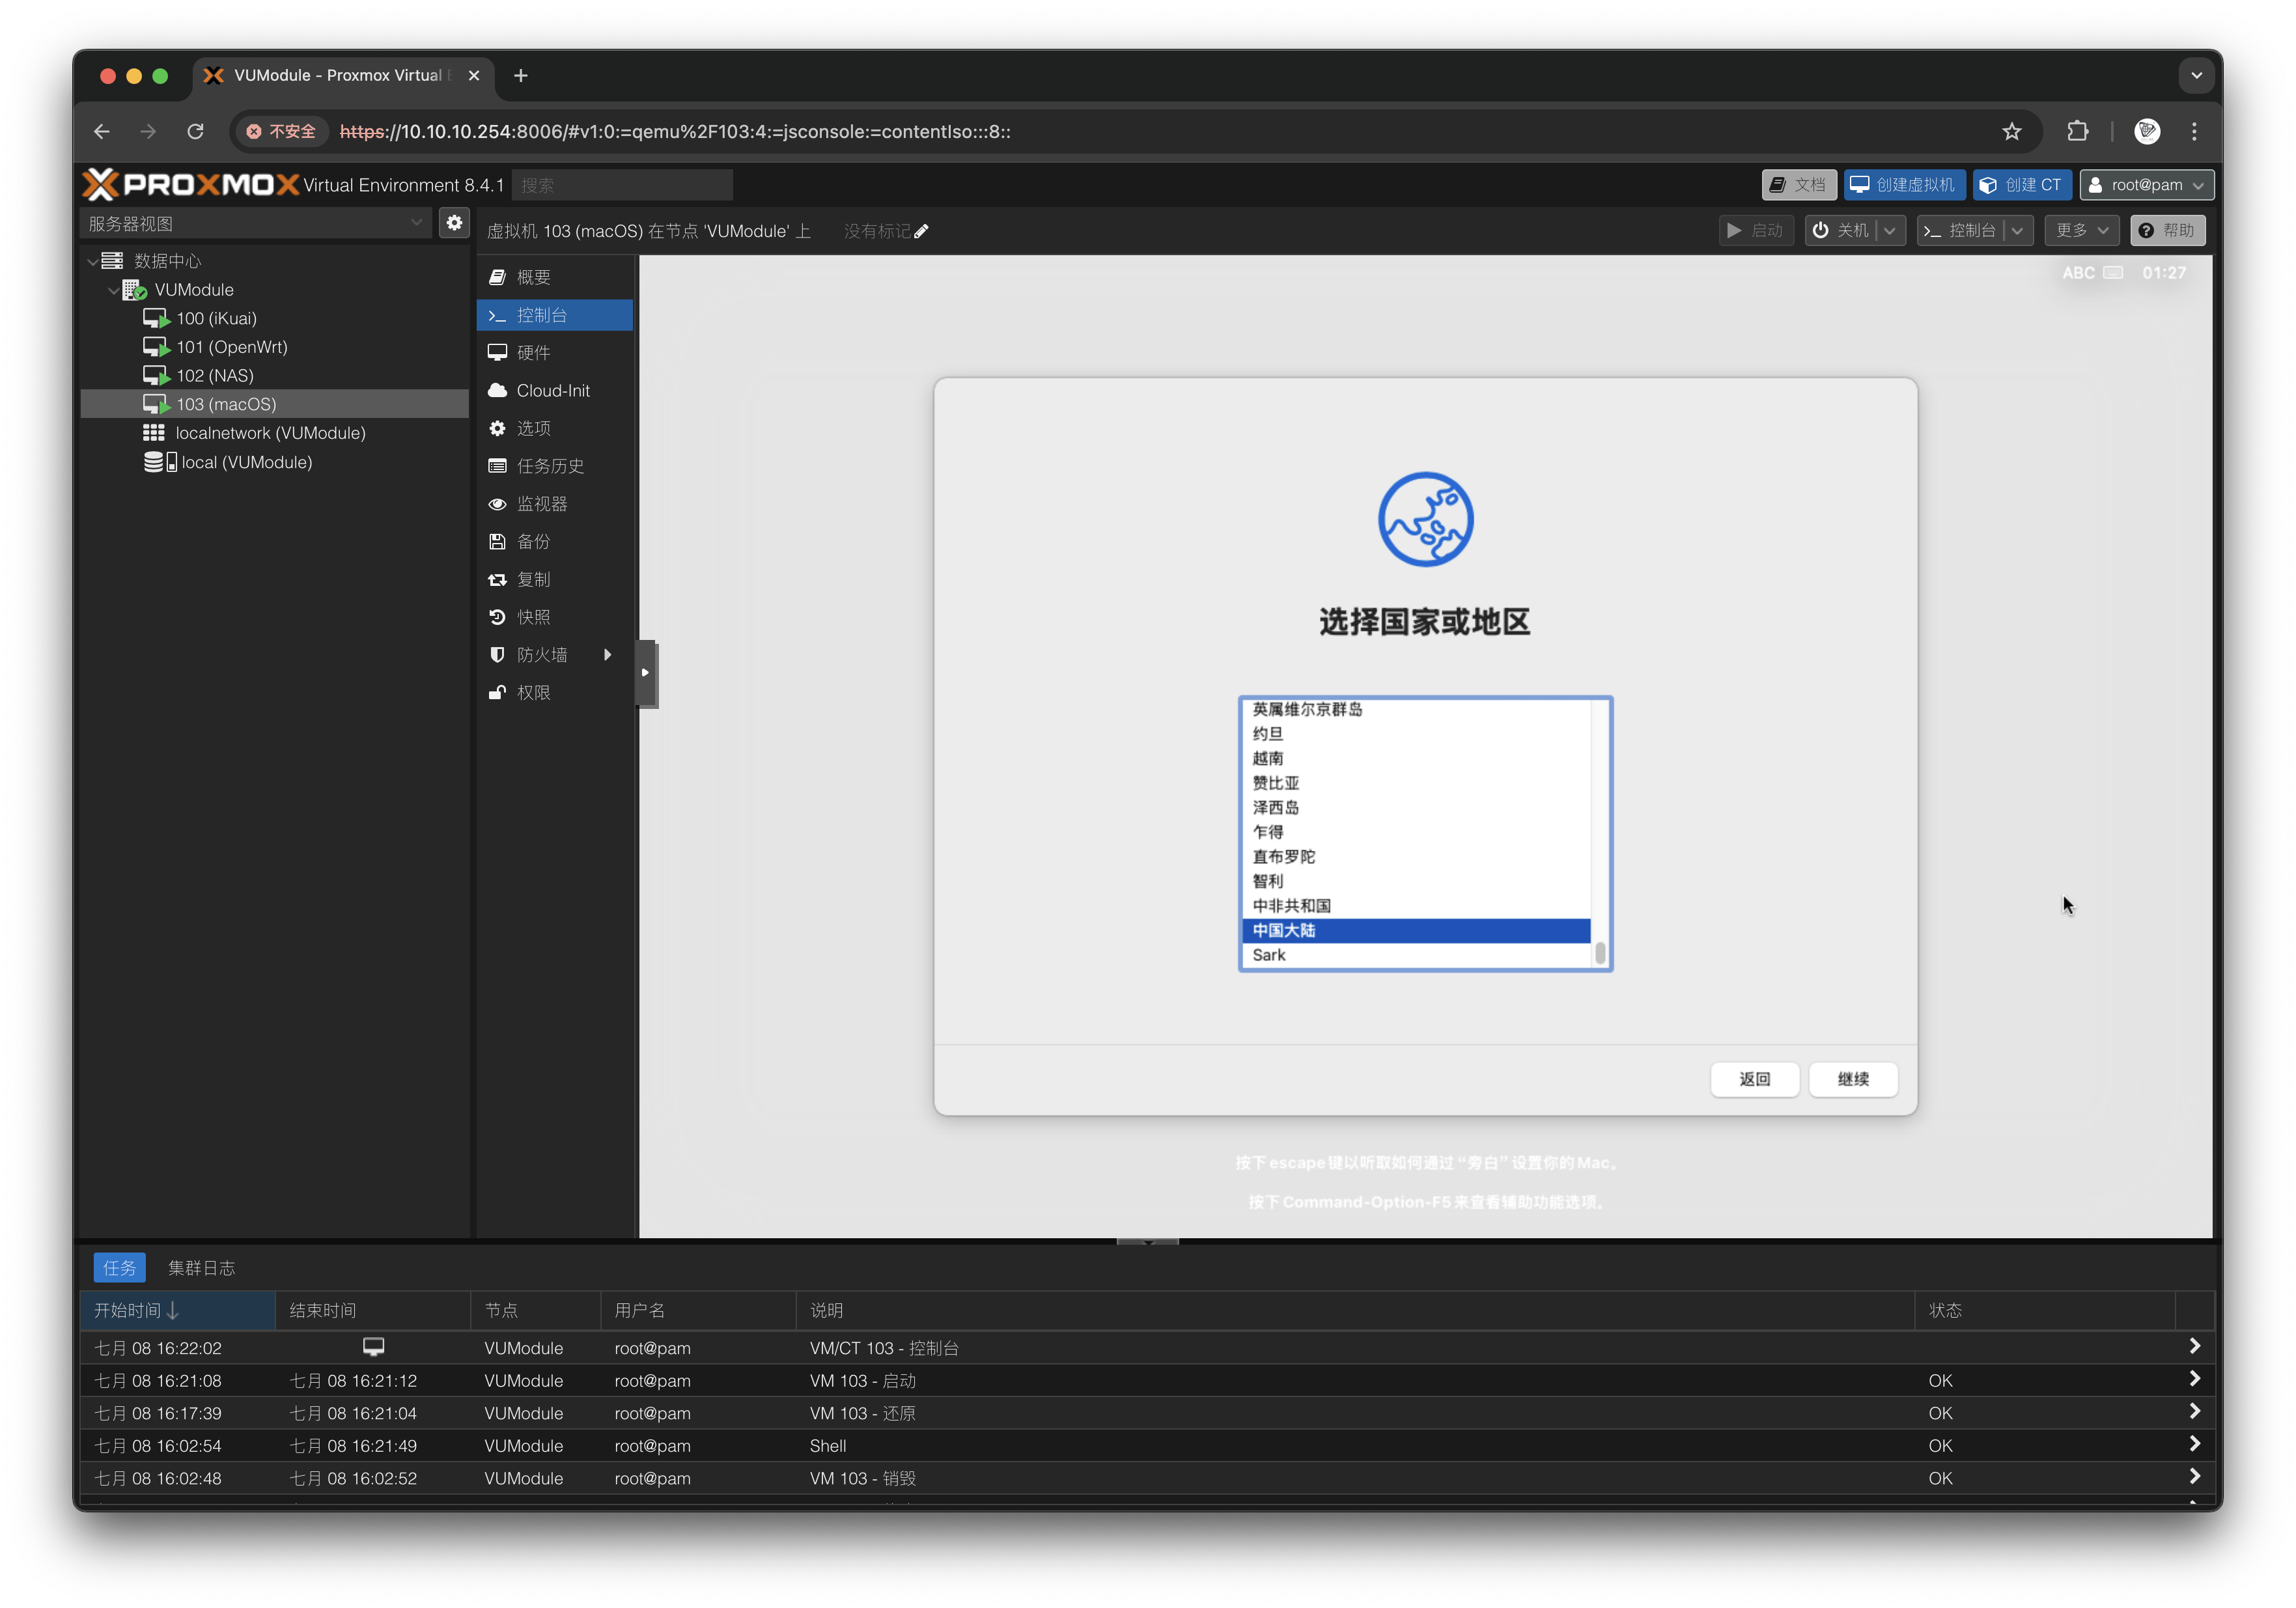Click the country list scrollbar thumb
The image size is (2296, 1608).
click(x=1600, y=953)
